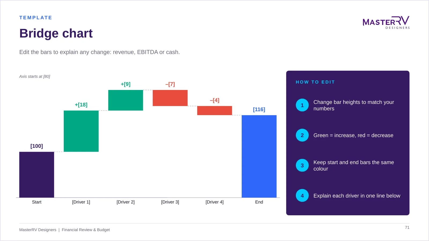Select the [116] data label
The image size is (429, 241).
[259, 109]
